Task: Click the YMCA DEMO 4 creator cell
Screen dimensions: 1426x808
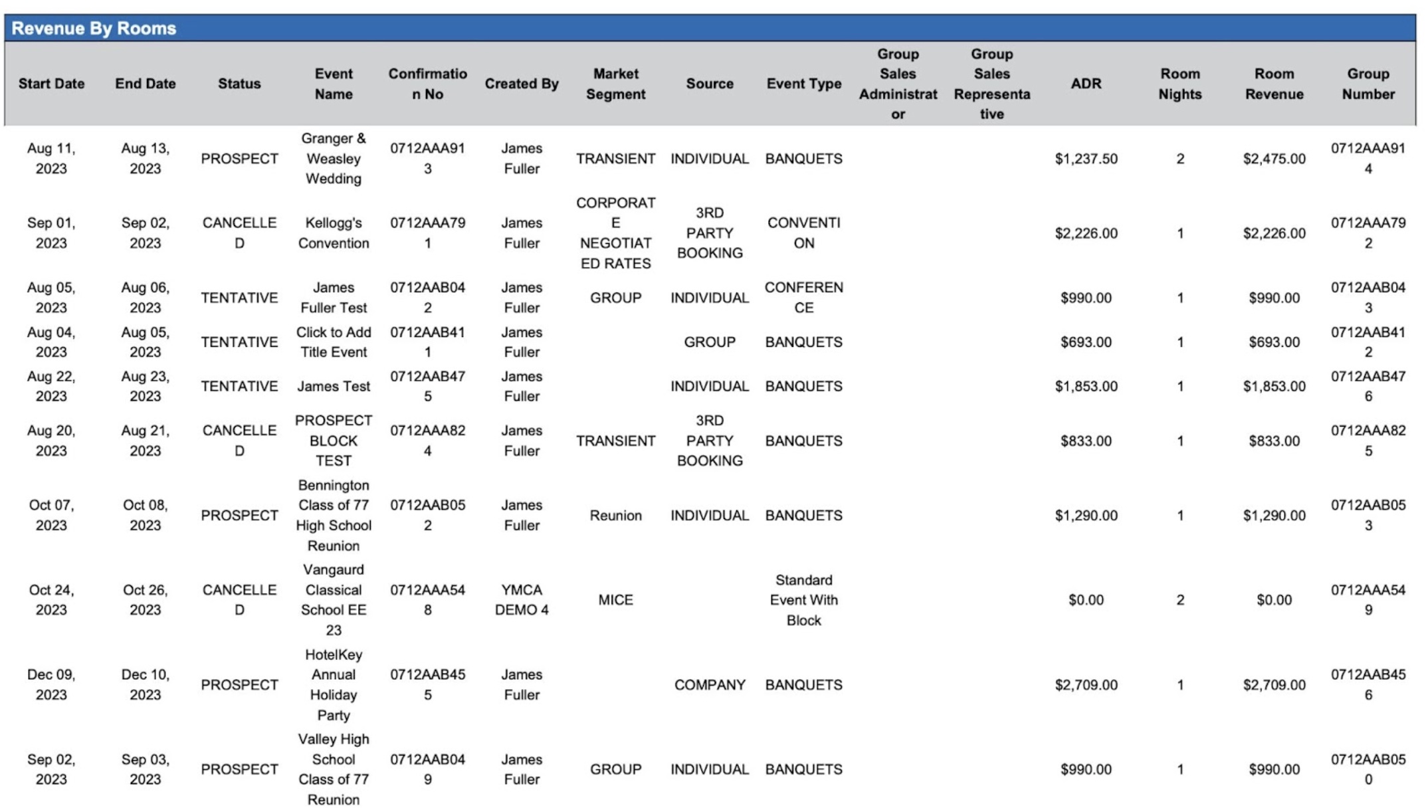Action: (522, 600)
